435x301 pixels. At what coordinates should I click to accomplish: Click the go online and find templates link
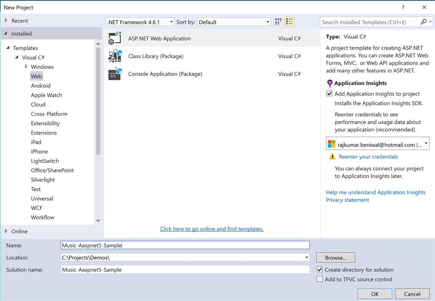(212, 229)
